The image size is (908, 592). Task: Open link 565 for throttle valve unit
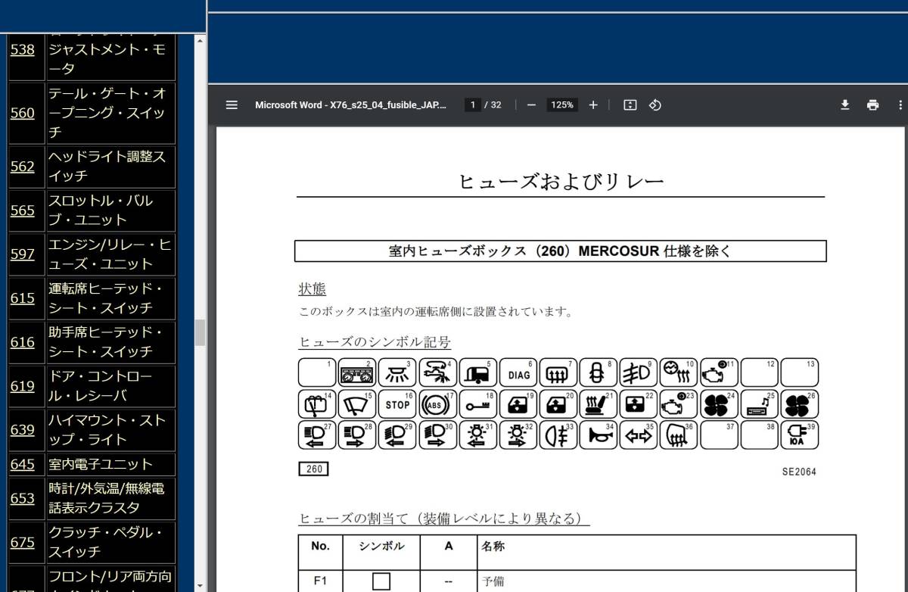[x=23, y=210]
